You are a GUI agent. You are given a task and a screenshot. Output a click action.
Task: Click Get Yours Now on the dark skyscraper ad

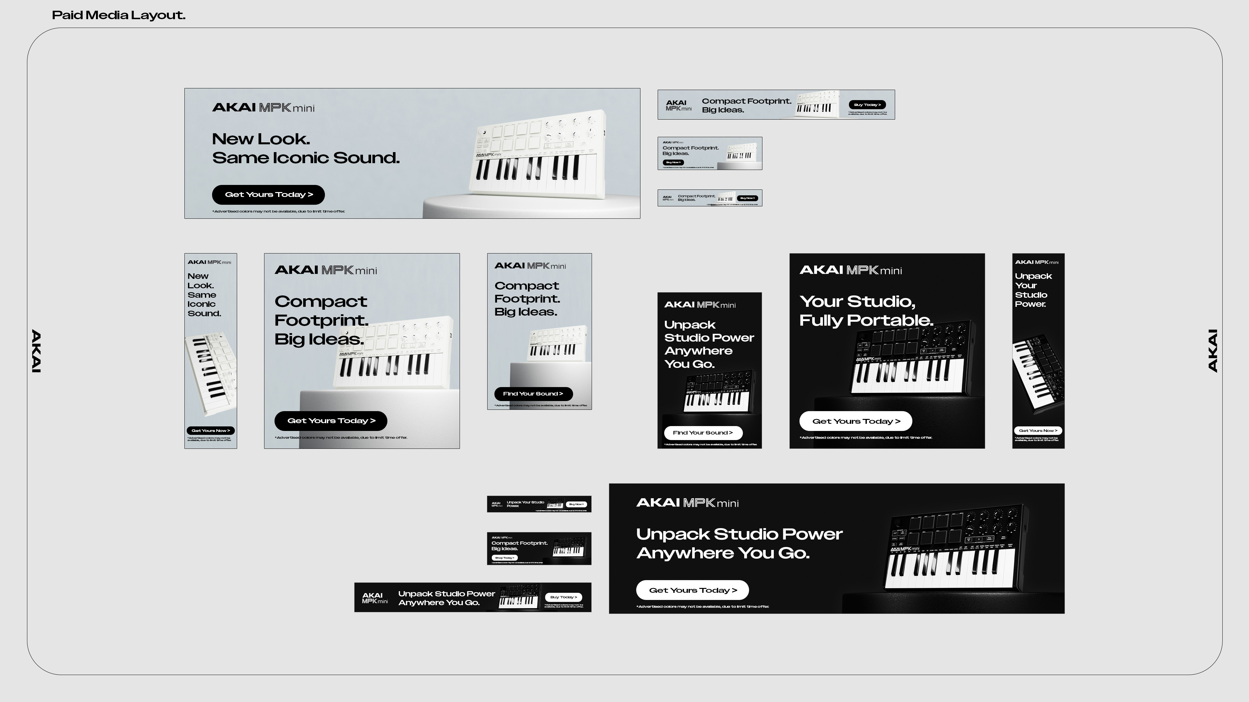tap(1038, 430)
